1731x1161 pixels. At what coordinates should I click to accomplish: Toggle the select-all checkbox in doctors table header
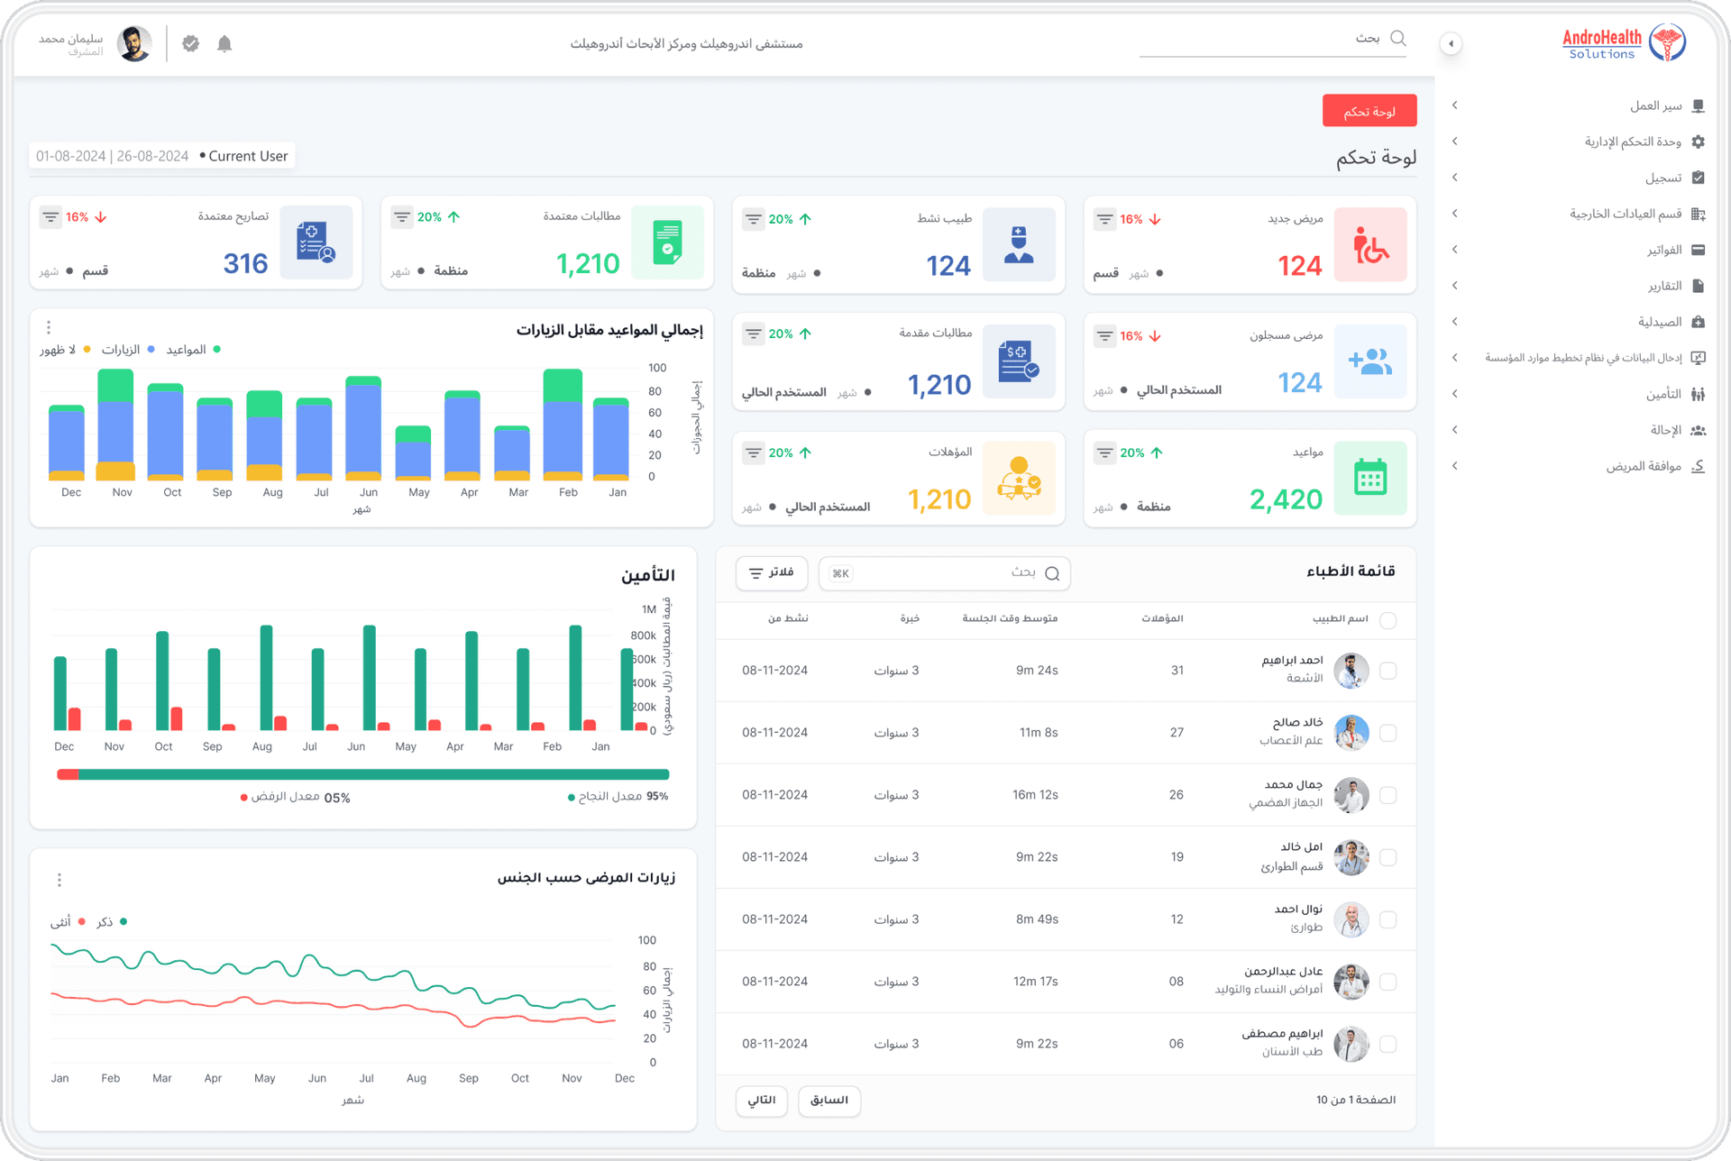tap(1388, 620)
